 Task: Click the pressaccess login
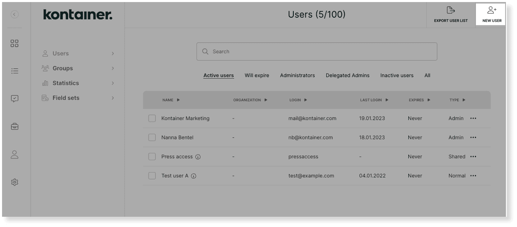(x=303, y=157)
